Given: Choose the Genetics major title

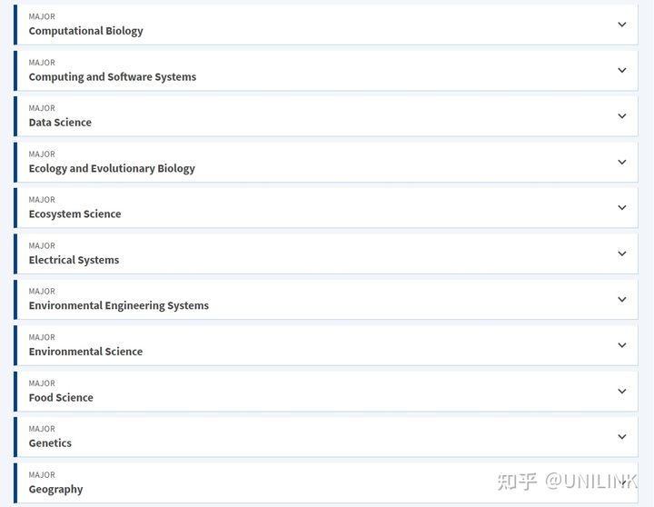Looking at the screenshot, I should tap(50, 443).
